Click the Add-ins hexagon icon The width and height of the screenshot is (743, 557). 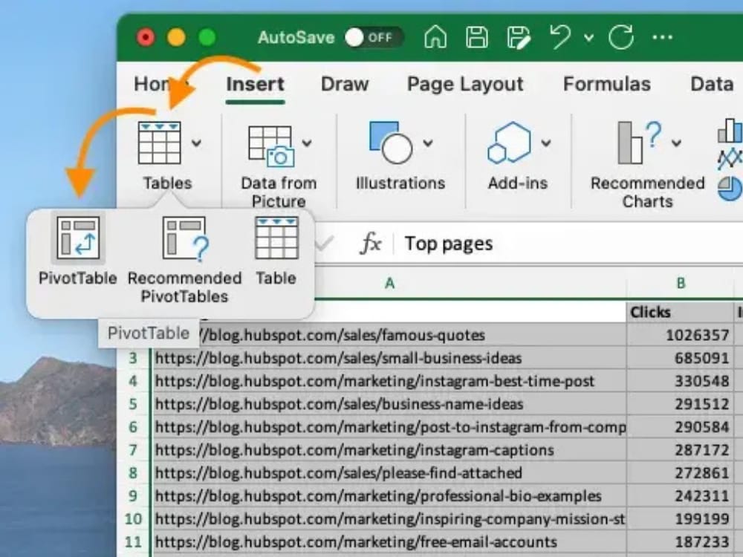[x=509, y=143]
